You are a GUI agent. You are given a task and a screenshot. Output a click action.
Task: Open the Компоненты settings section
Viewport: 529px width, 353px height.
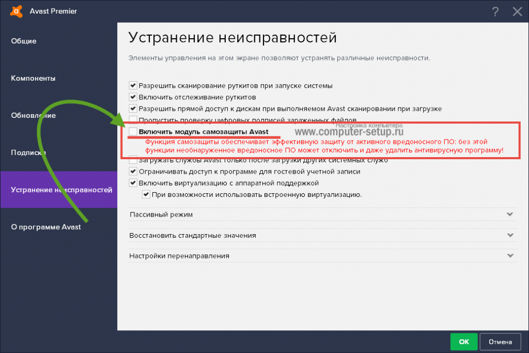pos(33,78)
